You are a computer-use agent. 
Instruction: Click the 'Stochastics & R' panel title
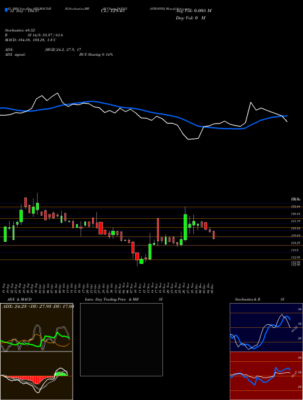(x=247, y=299)
